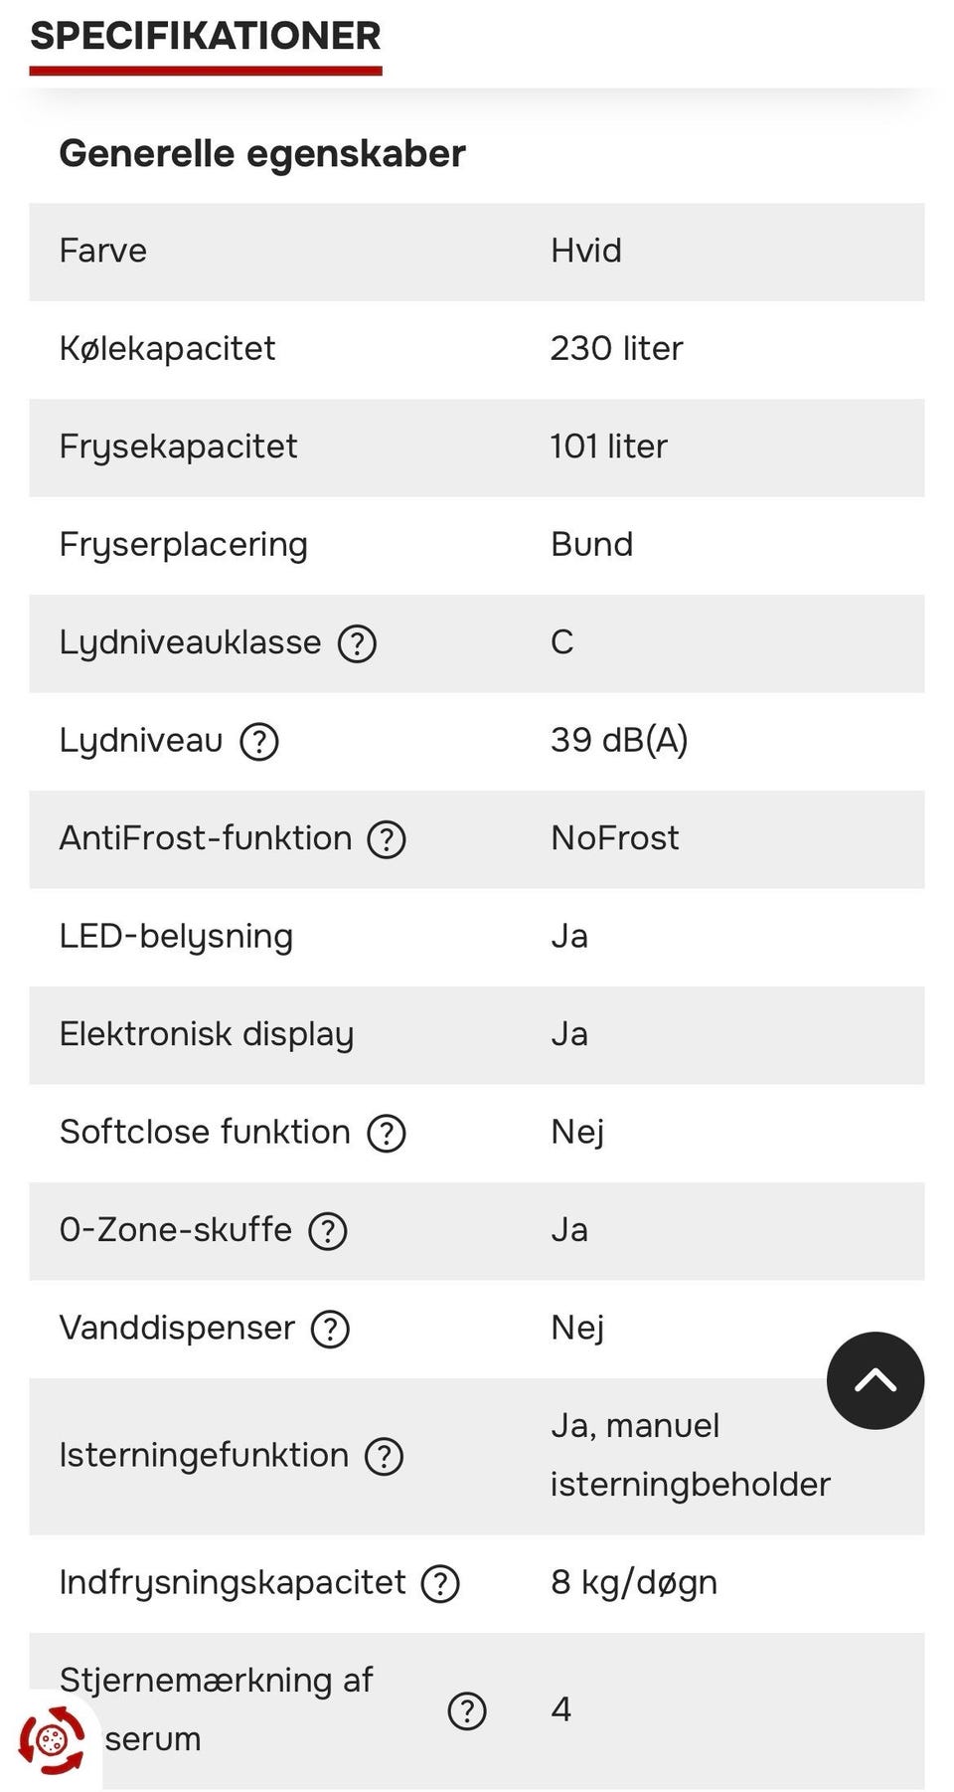Click the Frysekapacitet row label

[x=179, y=447]
